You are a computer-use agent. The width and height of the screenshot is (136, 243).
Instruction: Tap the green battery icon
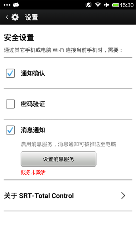pyautogui.click(x=116, y=5)
